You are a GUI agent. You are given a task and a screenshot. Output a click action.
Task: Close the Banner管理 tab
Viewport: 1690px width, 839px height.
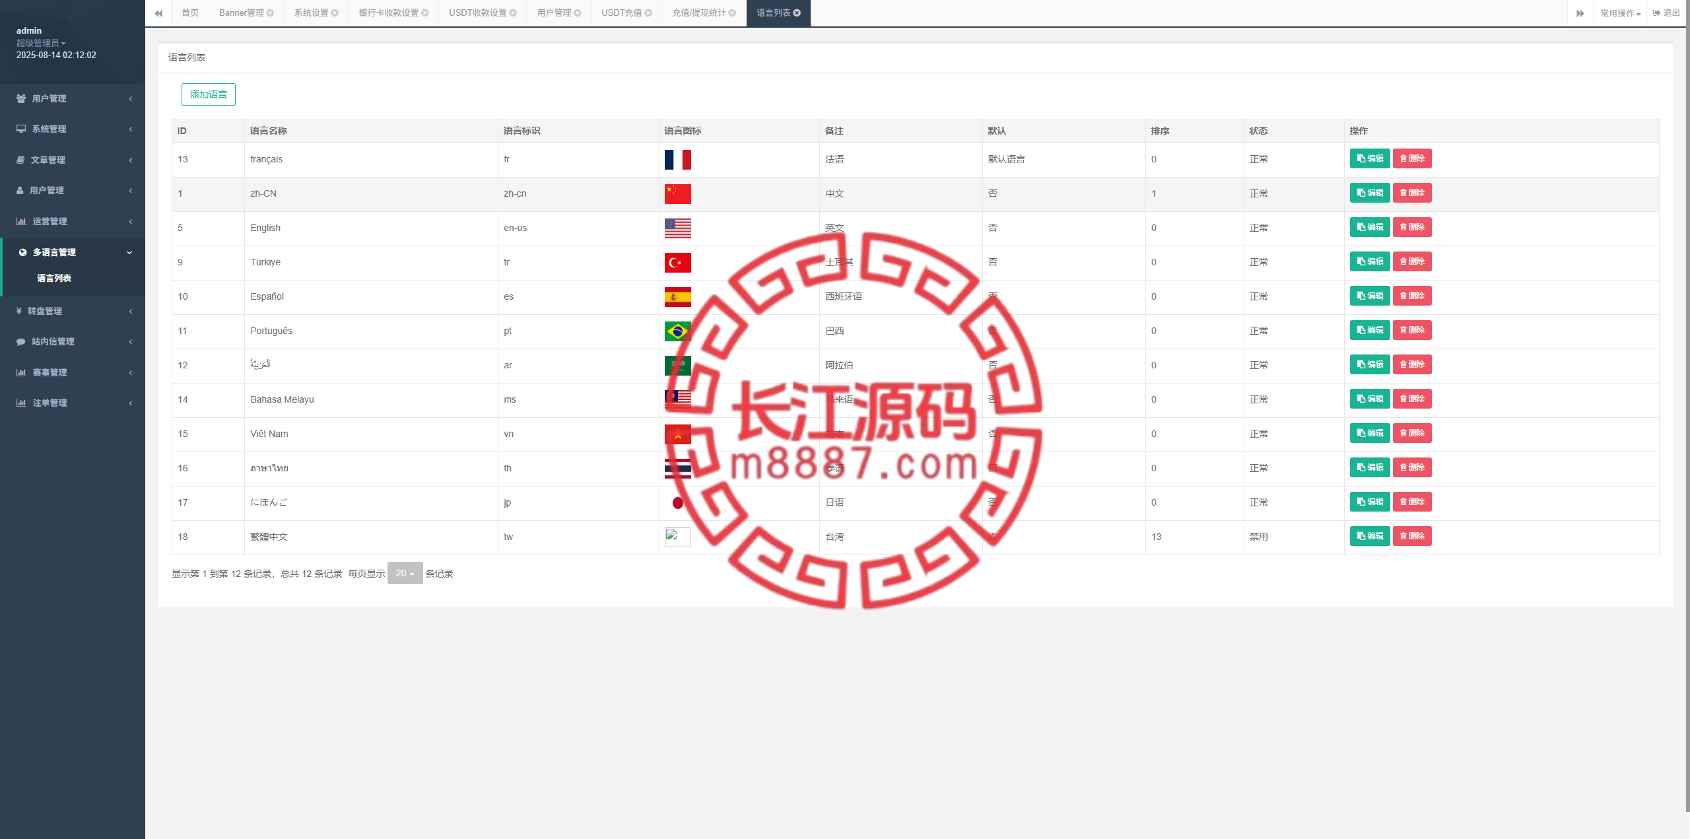click(270, 13)
